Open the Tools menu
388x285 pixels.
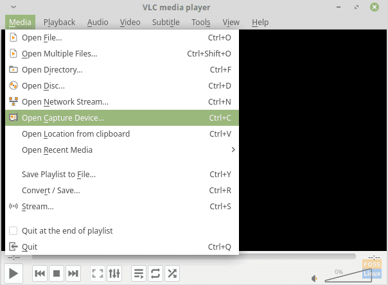(x=201, y=22)
